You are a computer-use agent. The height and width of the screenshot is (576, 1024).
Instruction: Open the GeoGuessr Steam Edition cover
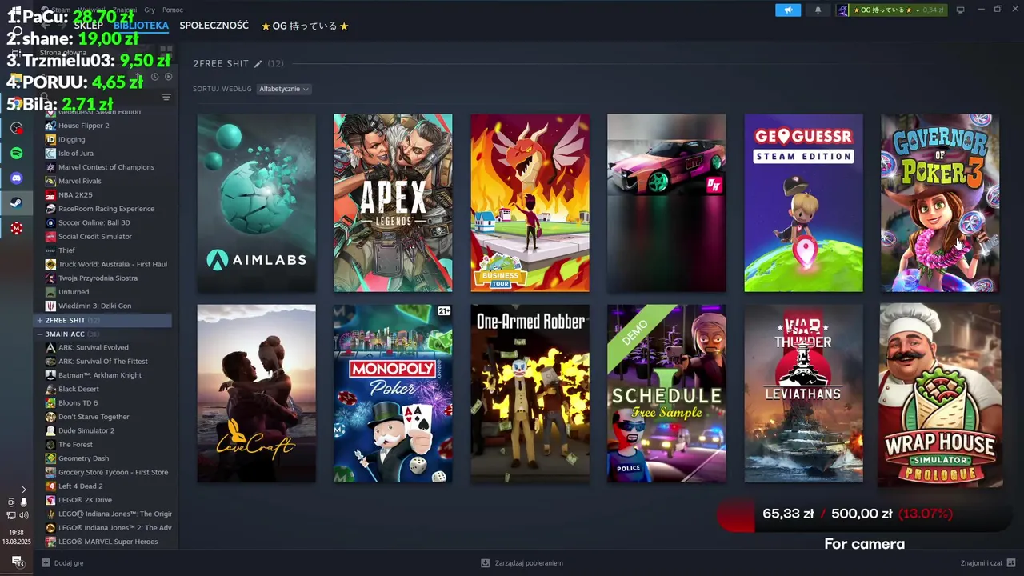pyautogui.click(x=803, y=203)
